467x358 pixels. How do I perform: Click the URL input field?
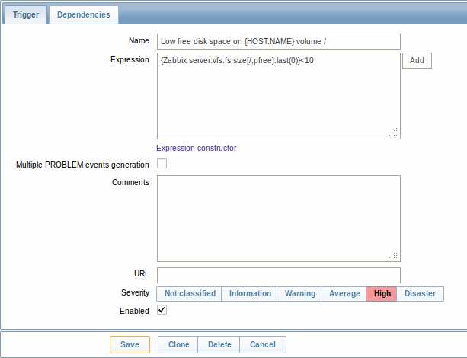pos(279,275)
